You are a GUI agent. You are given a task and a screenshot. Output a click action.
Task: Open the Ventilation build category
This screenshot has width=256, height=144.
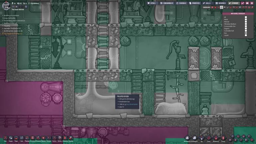[33, 138]
